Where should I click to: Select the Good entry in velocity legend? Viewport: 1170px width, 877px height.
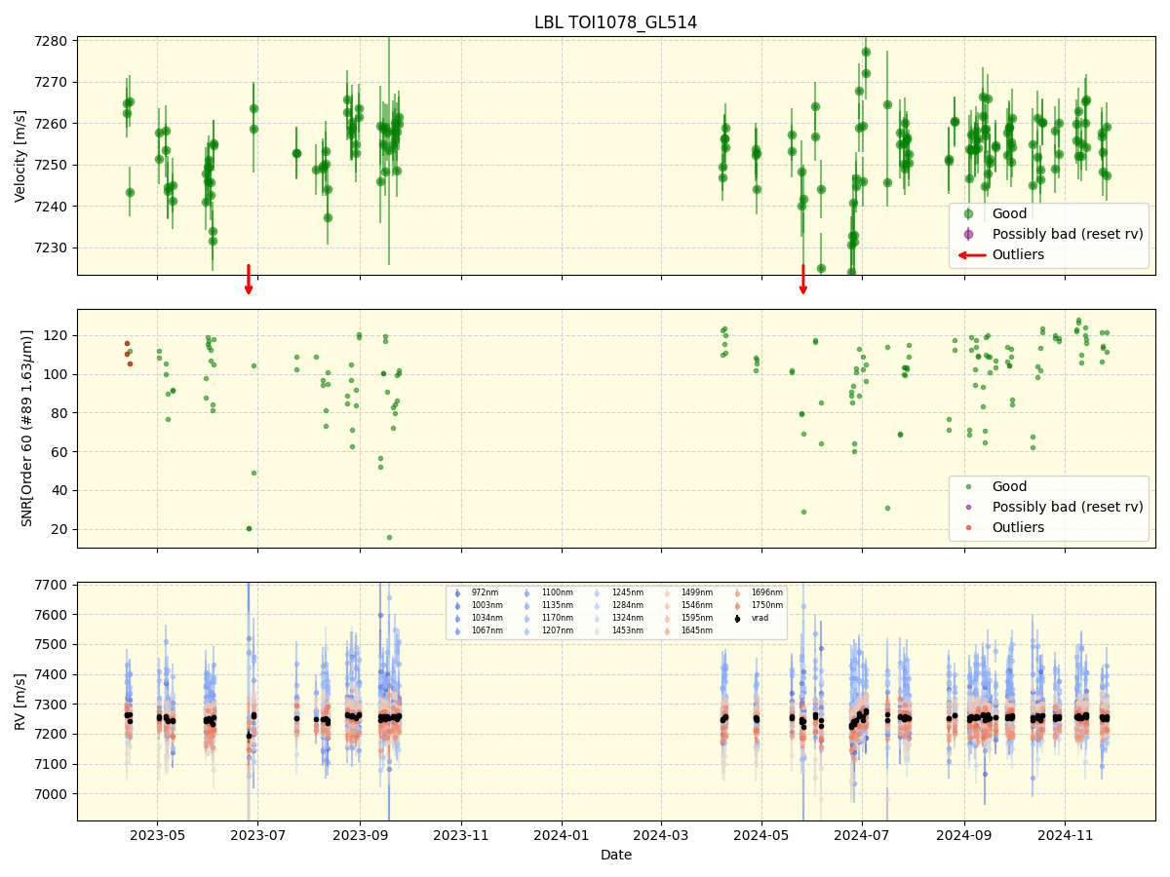point(1009,213)
